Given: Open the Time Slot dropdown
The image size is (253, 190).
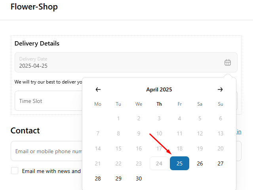Looking at the screenshot, I should pos(48,101).
